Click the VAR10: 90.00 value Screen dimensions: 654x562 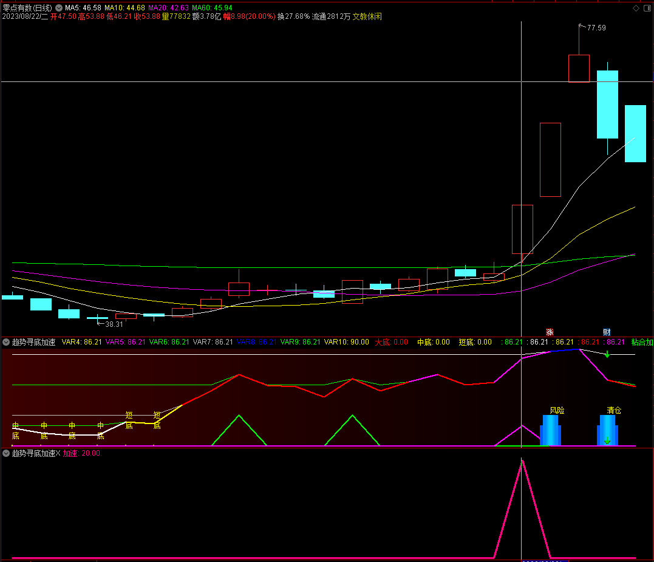point(347,342)
